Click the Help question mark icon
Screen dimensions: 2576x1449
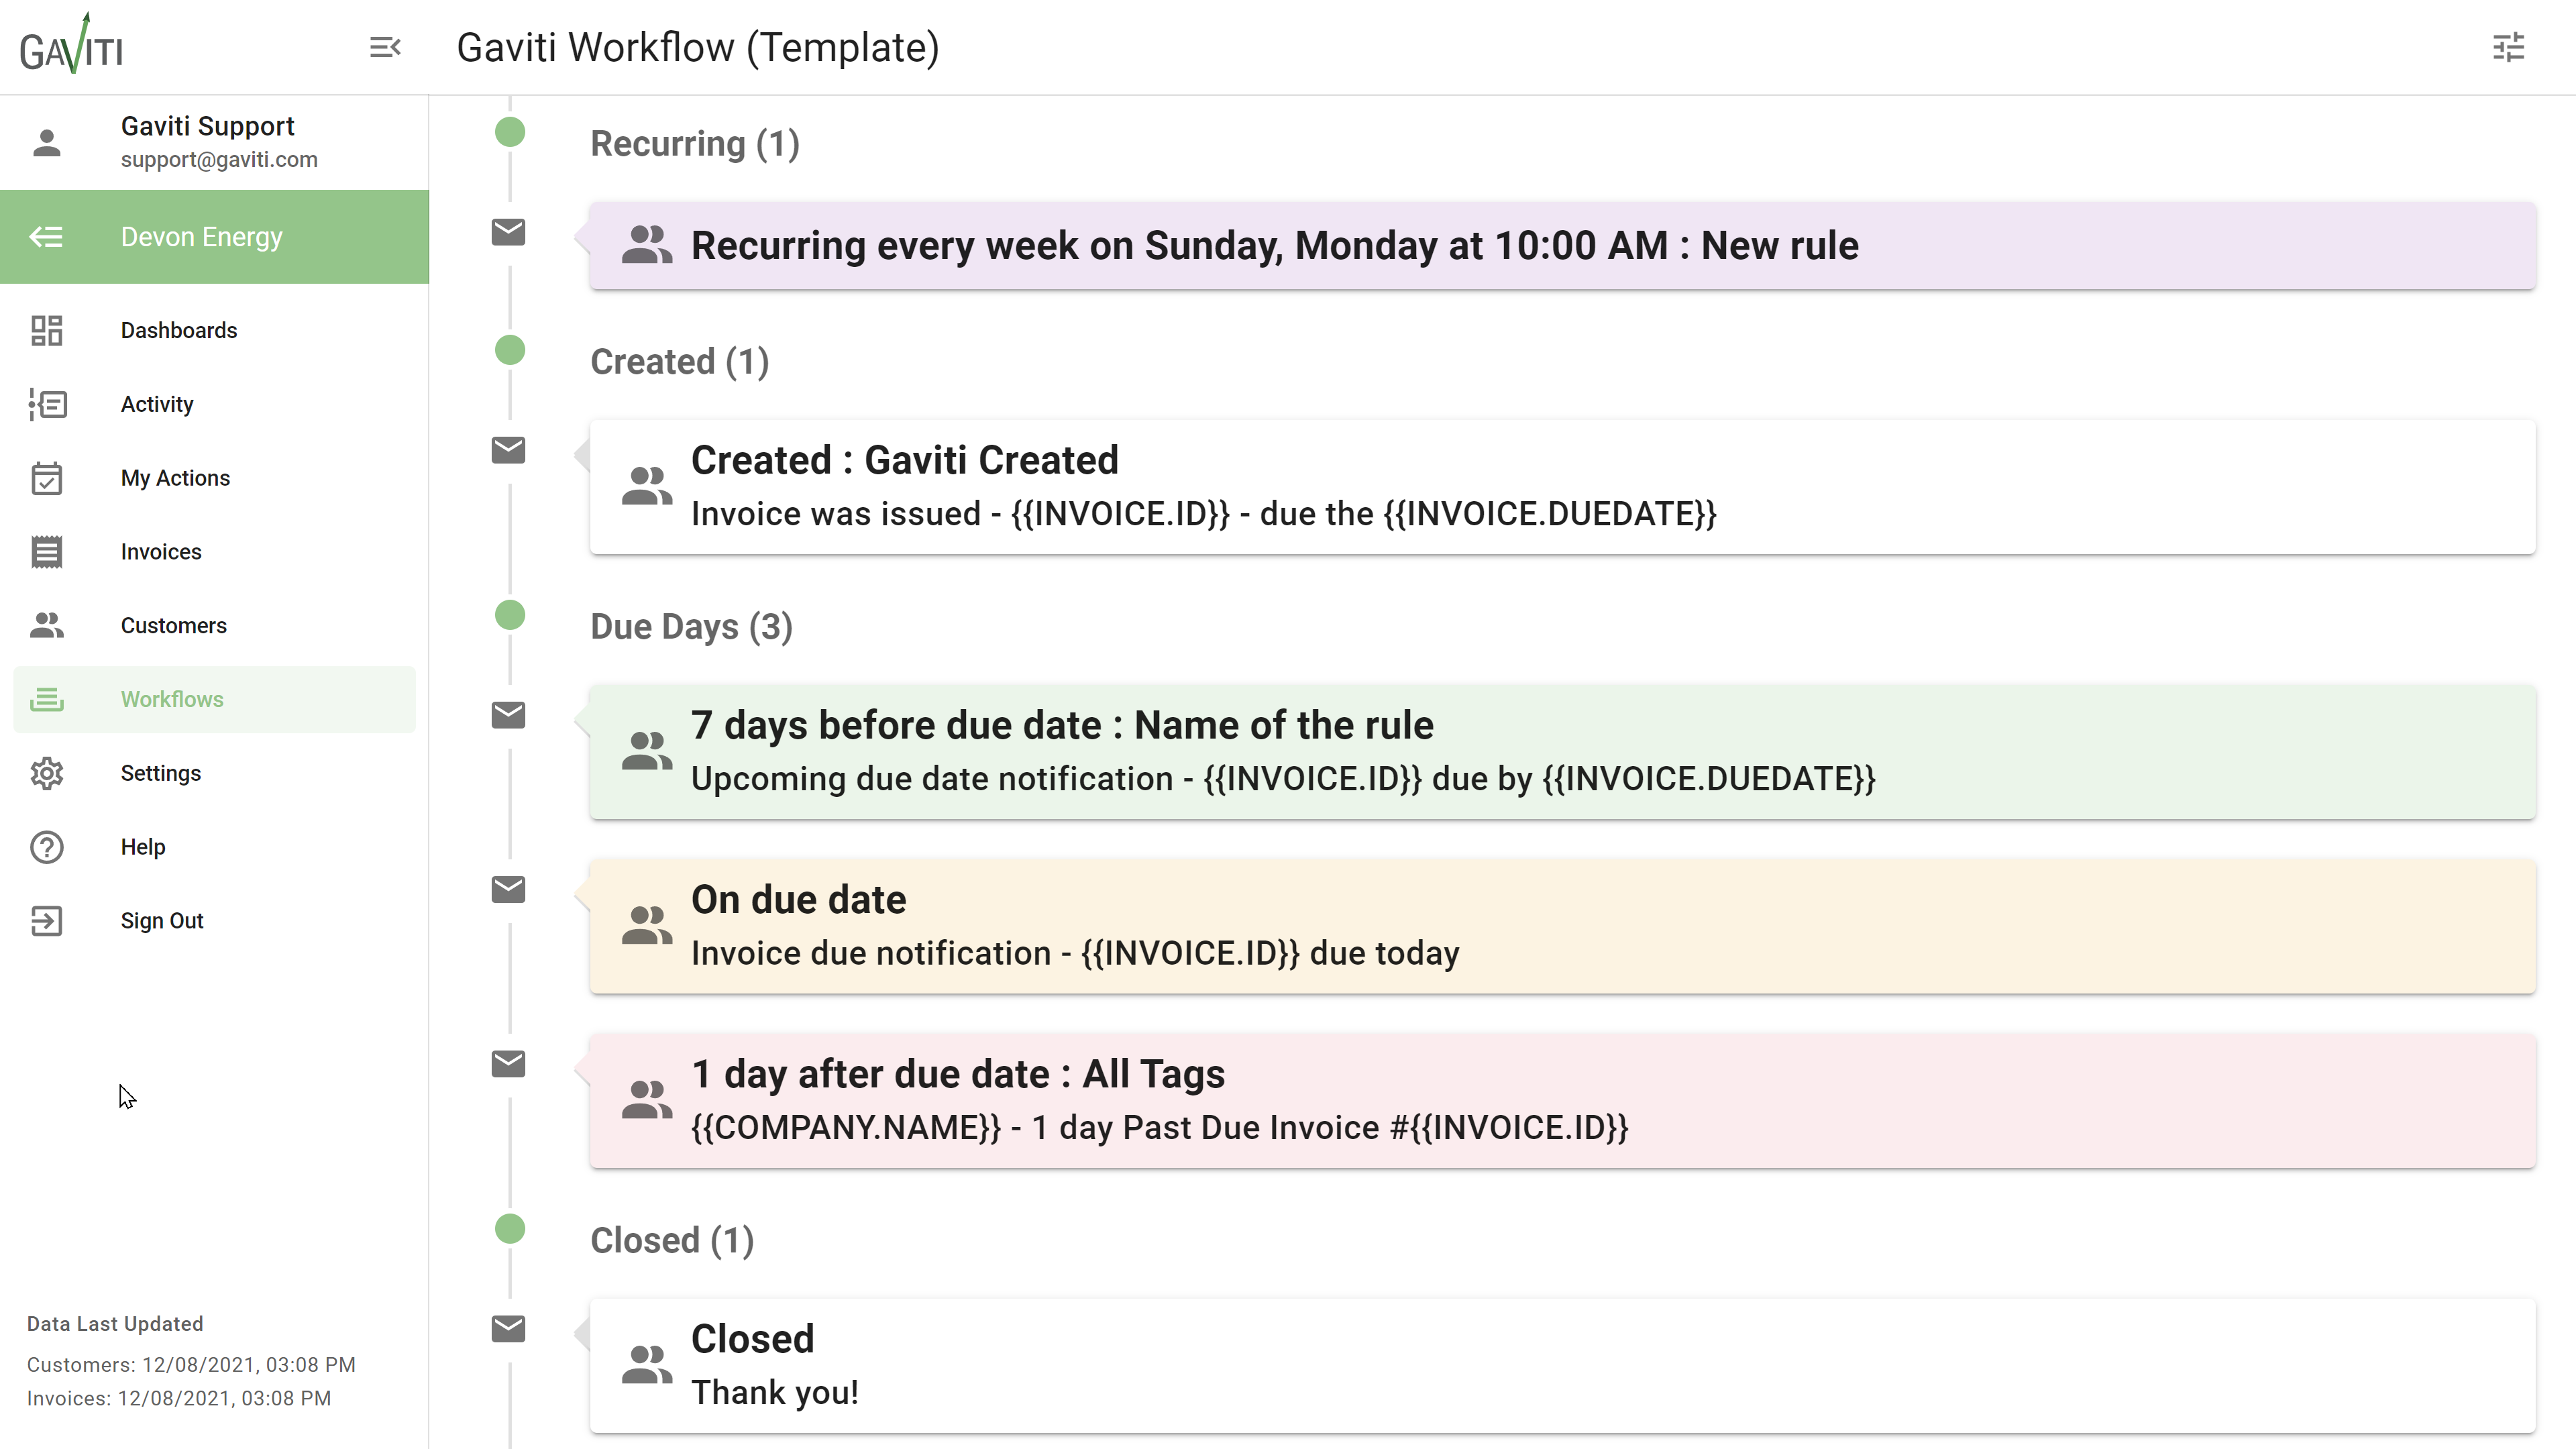coord(47,847)
